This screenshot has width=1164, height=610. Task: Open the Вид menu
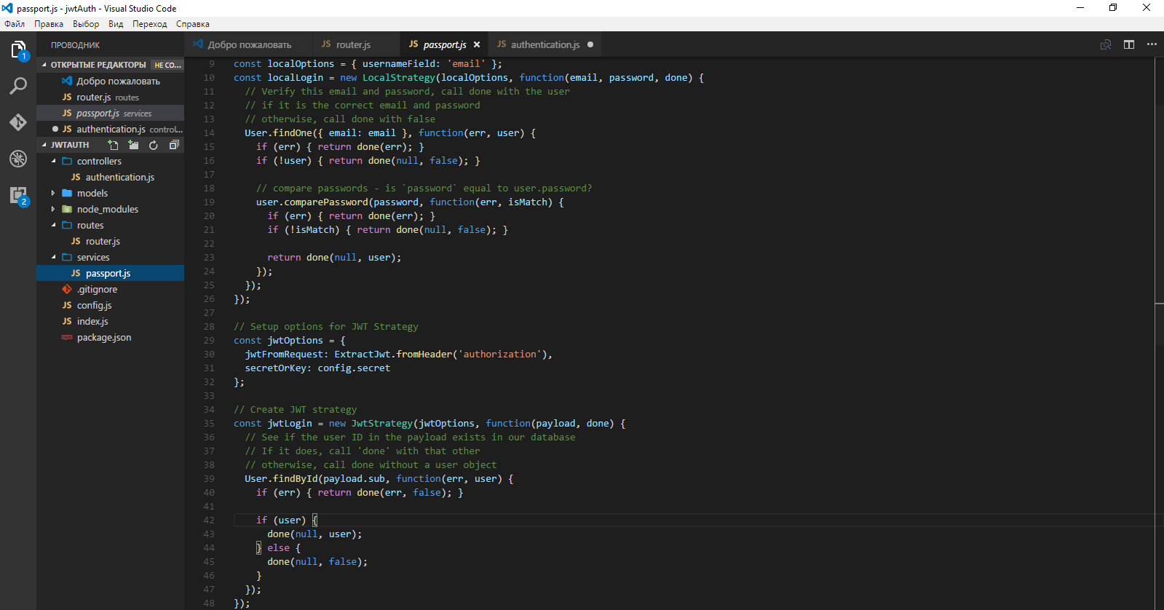tap(116, 24)
